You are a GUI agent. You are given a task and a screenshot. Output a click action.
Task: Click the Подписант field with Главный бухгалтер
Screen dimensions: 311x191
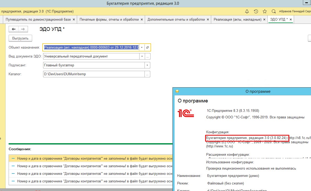point(94,65)
